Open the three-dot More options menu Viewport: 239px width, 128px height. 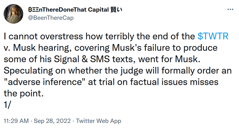click(230, 9)
